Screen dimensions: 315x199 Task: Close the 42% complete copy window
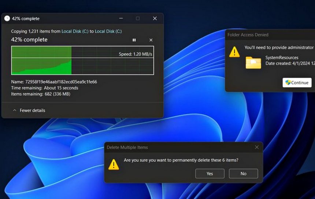click(x=155, y=18)
